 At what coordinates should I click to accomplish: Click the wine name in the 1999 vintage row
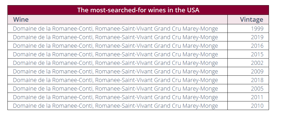(115, 29)
